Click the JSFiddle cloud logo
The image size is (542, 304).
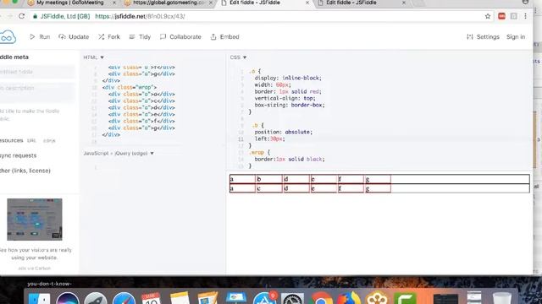(8, 37)
